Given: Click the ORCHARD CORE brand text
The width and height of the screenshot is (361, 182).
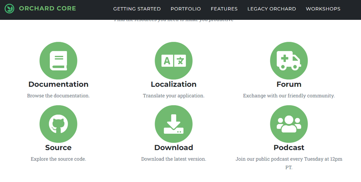Looking at the screenshot, I should pyautogui.click(x=47, y=9).
